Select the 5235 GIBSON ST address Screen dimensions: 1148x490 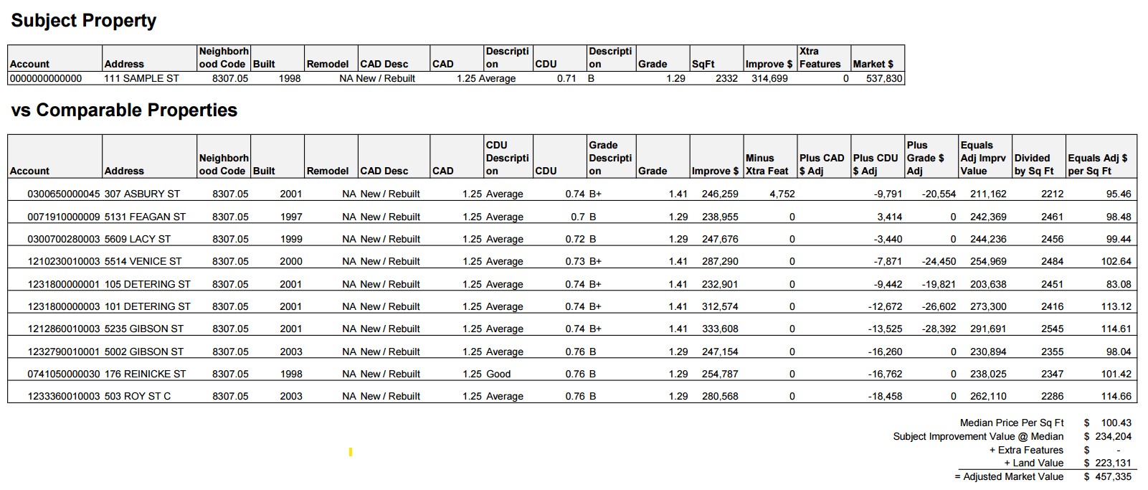tap(144, 329)
